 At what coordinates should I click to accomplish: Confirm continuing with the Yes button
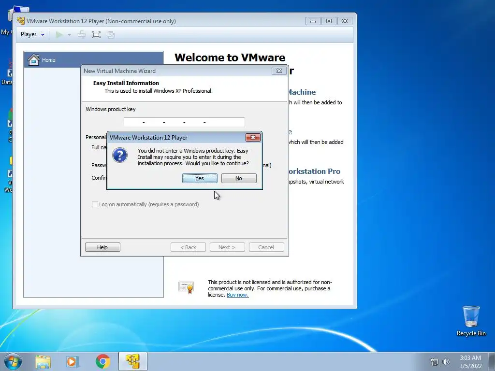pyautogui.click(x=200, y=178)
